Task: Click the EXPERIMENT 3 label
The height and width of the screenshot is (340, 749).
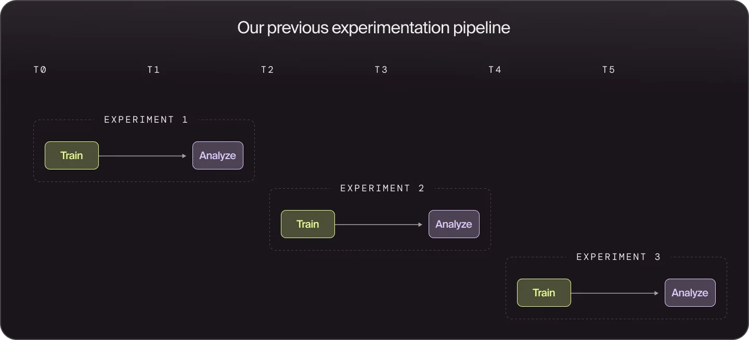Action: point(618,257)
